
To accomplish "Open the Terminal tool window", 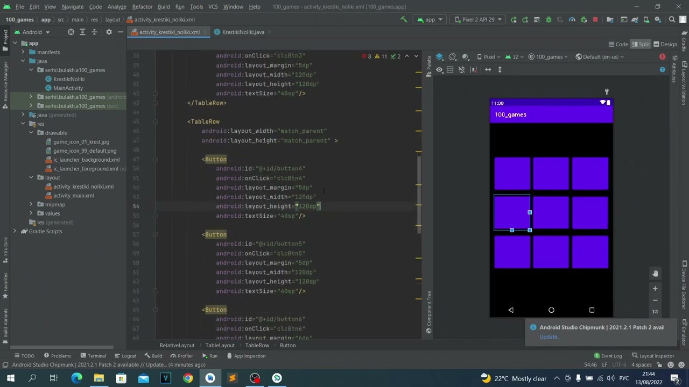I will click(92, 356).
